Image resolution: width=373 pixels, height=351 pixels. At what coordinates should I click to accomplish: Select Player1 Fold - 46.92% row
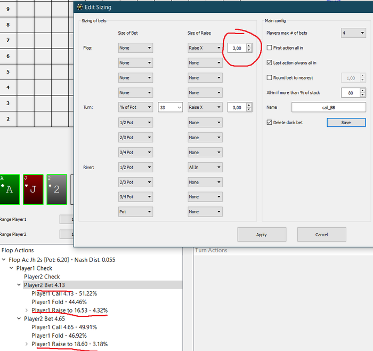click(59, 336)
